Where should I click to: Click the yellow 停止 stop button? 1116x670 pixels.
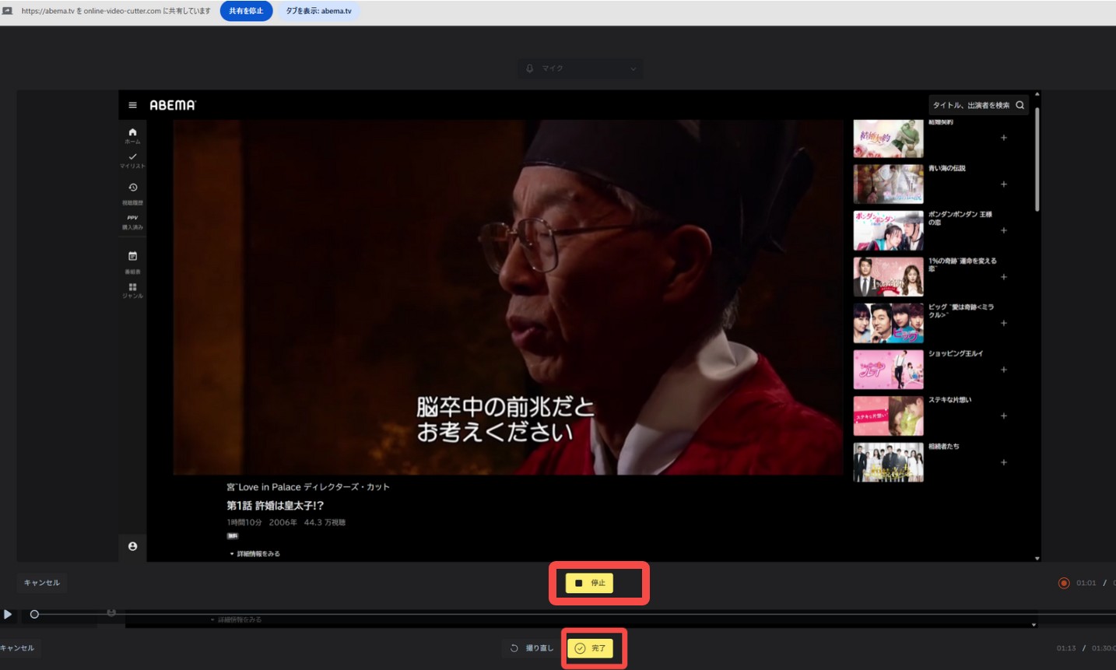[589, 583]
